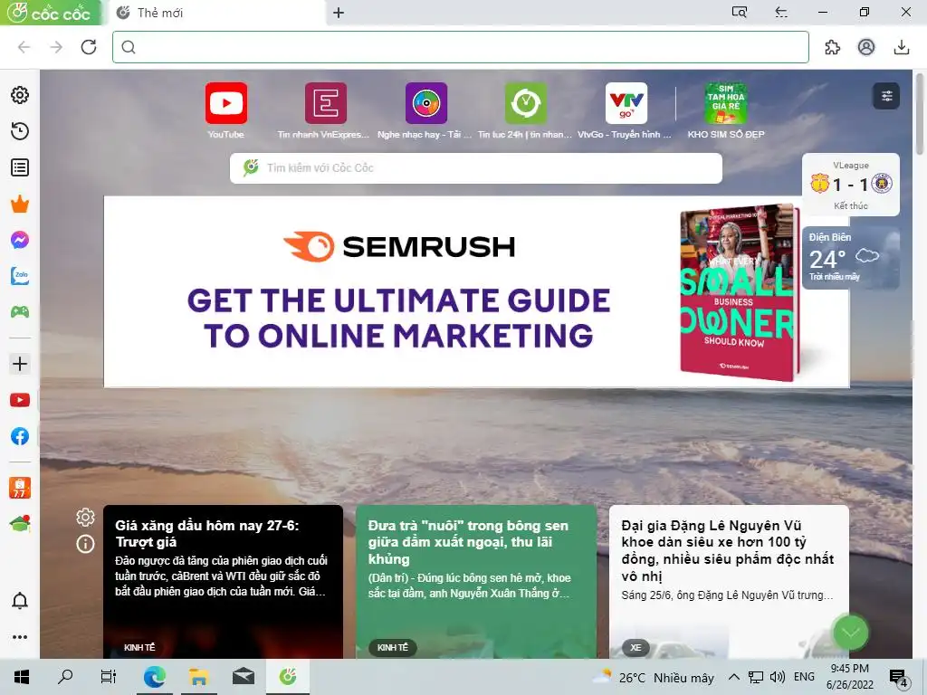Go back using title bar arrow icon
Image resolution: width=927 pixels, height=695 pixels.
click(781, 13)
